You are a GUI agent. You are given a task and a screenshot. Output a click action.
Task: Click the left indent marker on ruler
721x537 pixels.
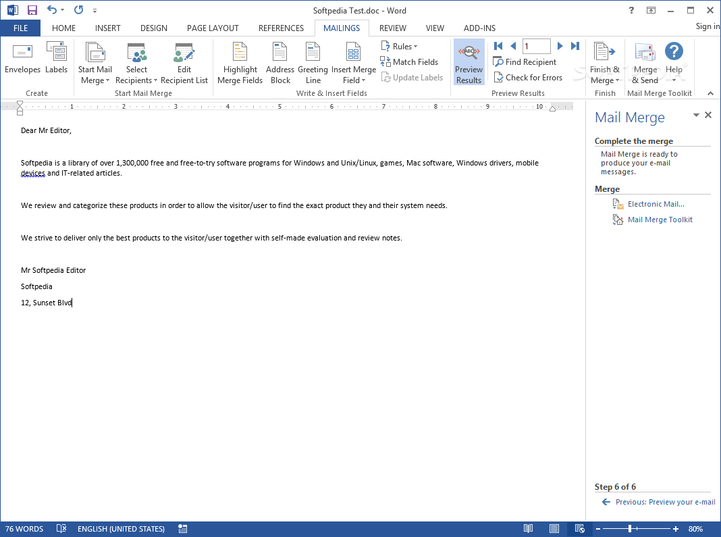tap(20, 111)
